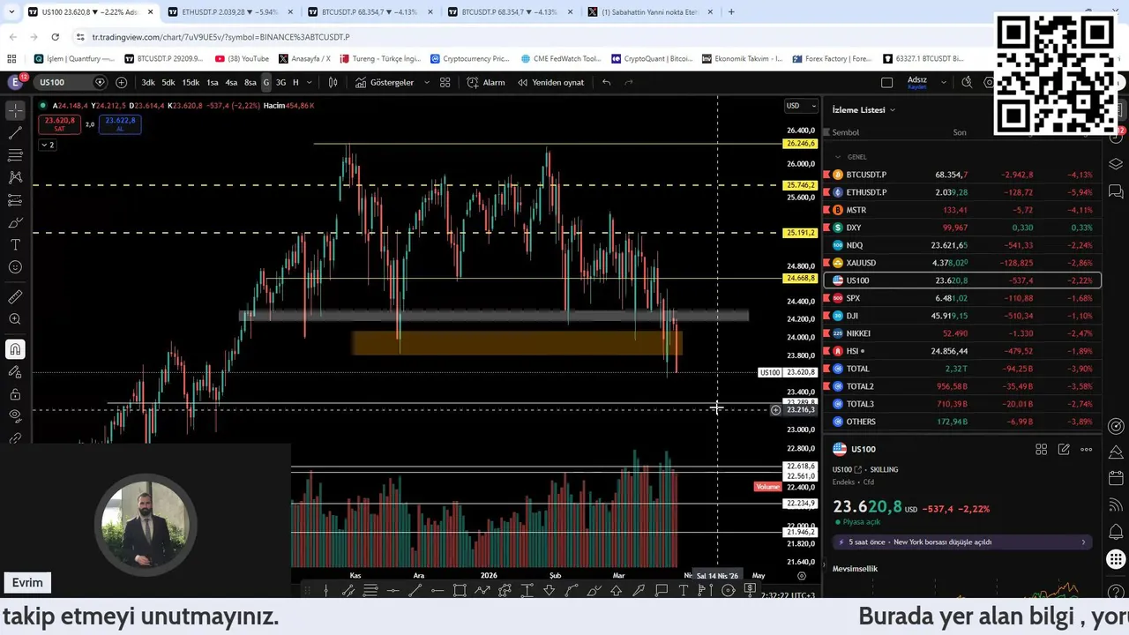Image resolution: width=1129 pixels, height=635 pixels.
Task: Open new browser tab with plus
Action: click(x=731, y=12)
